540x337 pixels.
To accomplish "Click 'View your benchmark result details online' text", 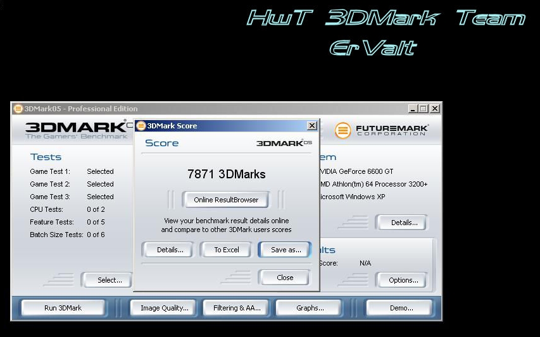I will click(226, 221).
